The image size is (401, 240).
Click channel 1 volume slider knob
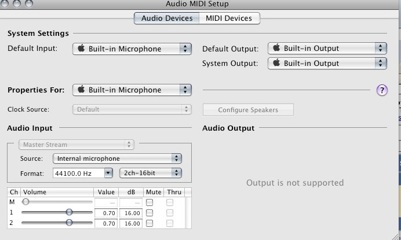click(69, 212)
